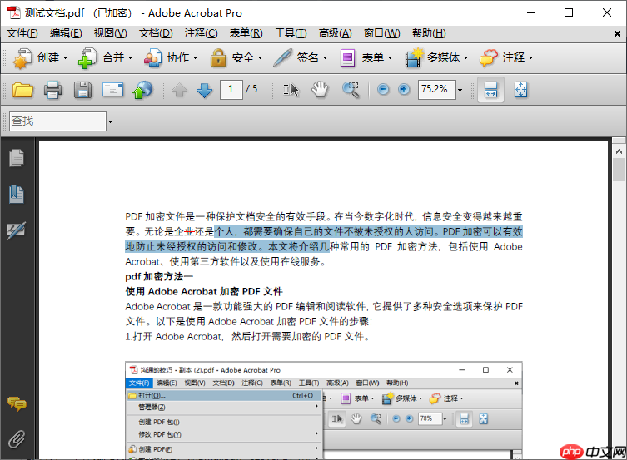Expand the Combine (合并) dropdown arrow
This screenshot has width=627, height=460.
[x=130, y=58]
